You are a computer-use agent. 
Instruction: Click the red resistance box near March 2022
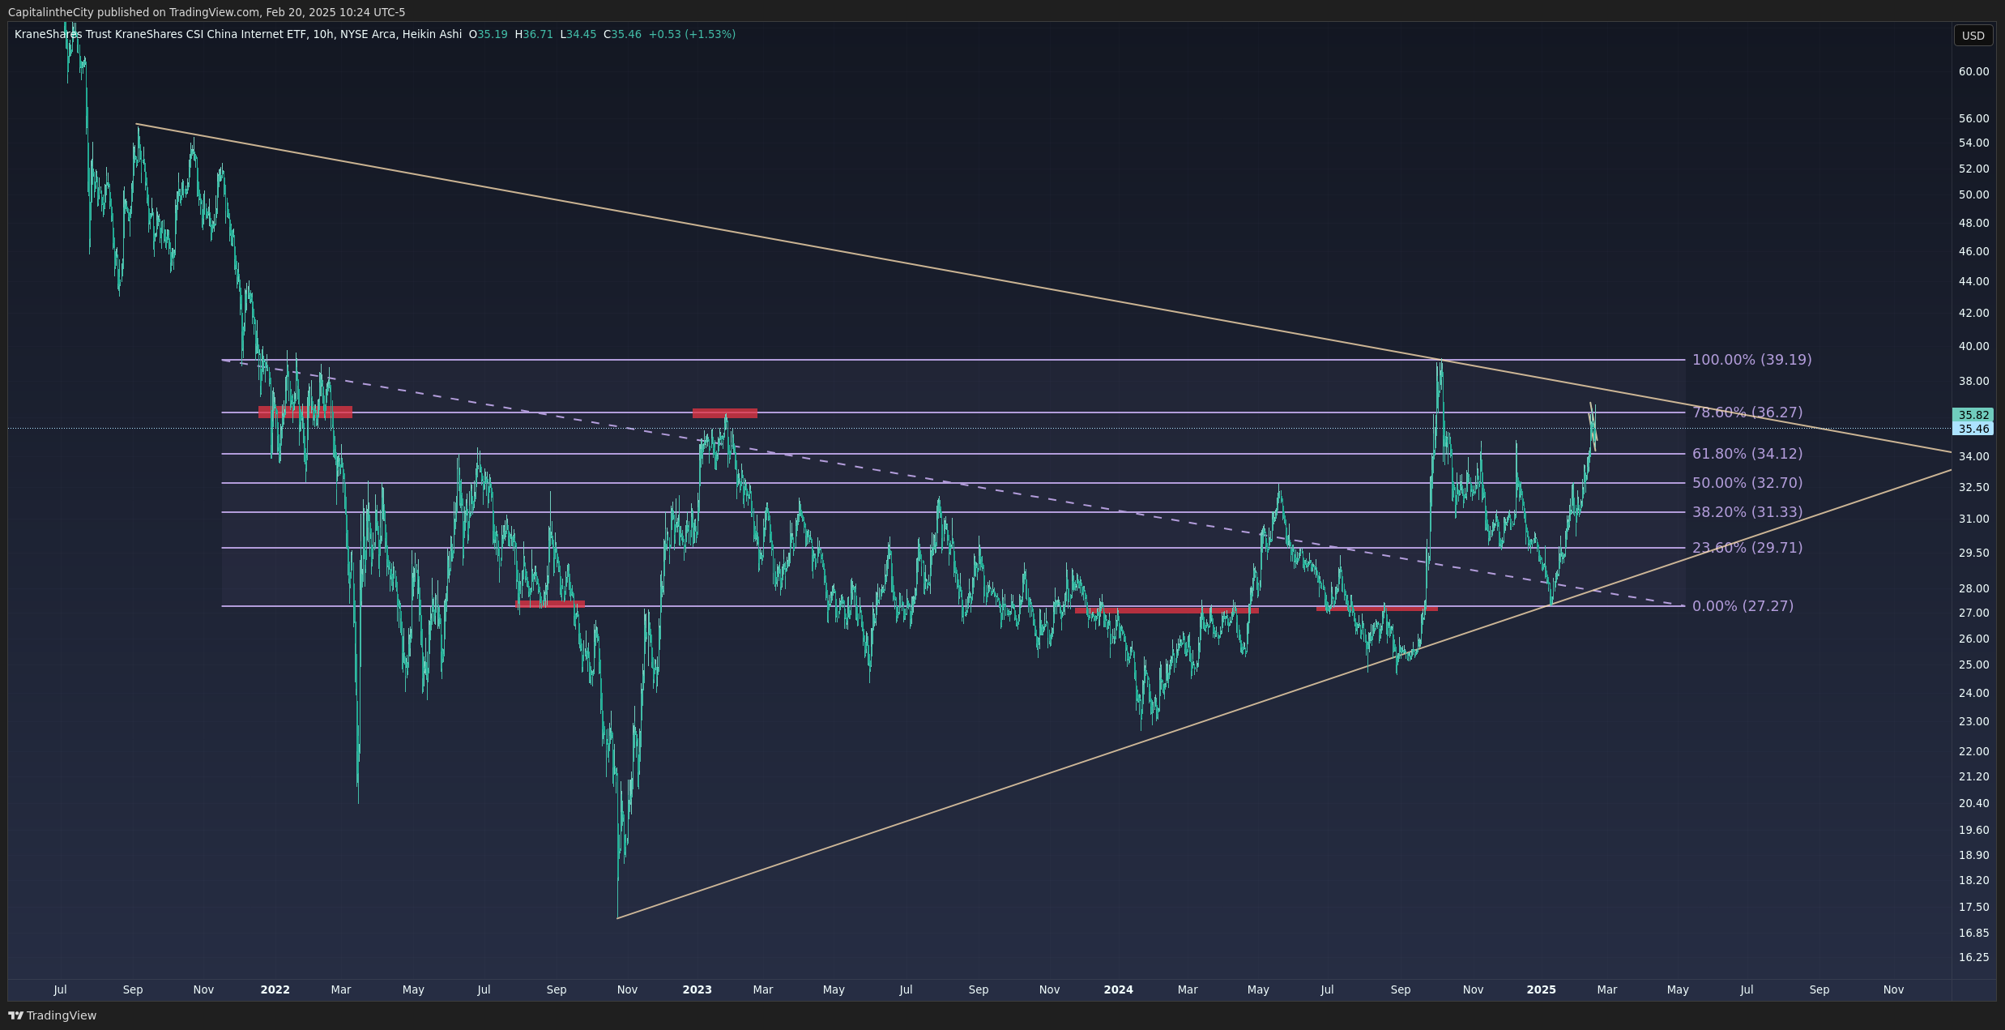[305, 412]
